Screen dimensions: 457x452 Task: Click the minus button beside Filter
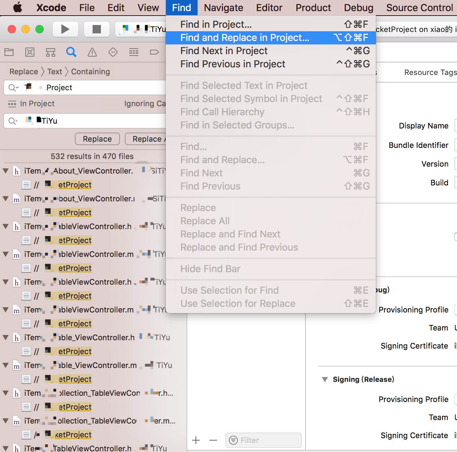(213, 441)
